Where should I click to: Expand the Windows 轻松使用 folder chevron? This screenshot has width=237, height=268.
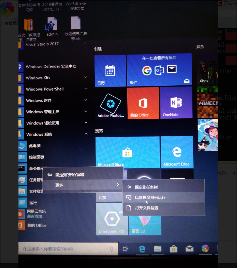[x=86, y=122]
